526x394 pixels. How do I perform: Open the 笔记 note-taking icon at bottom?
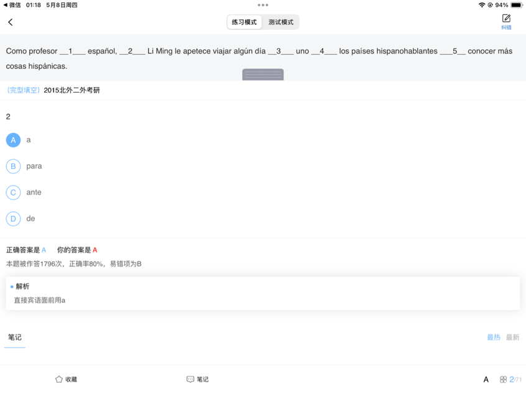pos(196,379)
